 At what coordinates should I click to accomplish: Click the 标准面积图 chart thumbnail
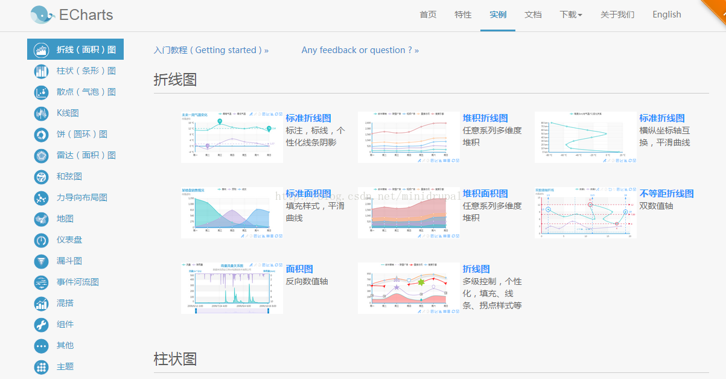pos(232,212)
